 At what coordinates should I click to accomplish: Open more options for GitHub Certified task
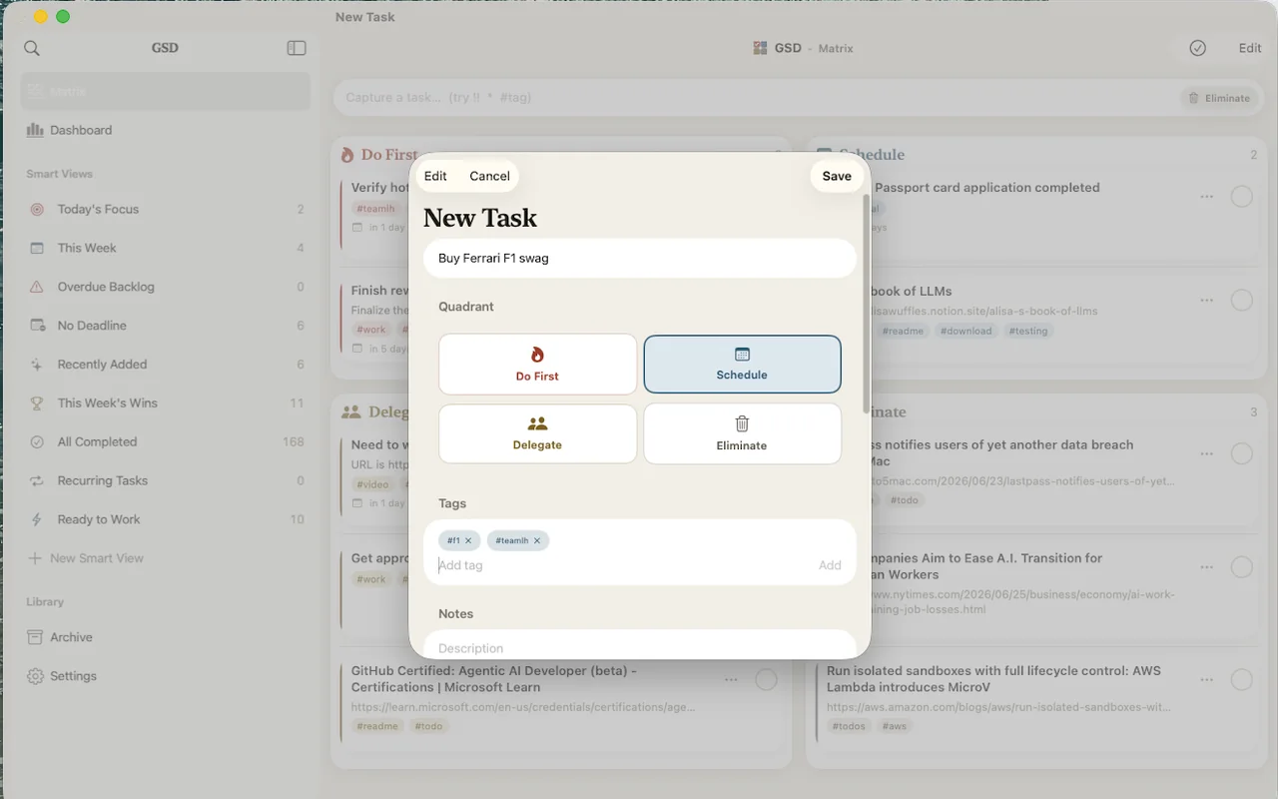(732, 680)
